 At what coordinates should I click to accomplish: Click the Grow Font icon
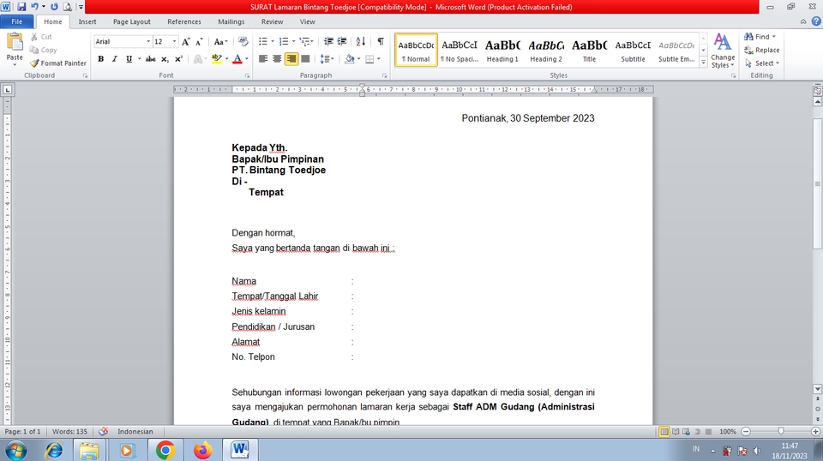click(186, 41)
